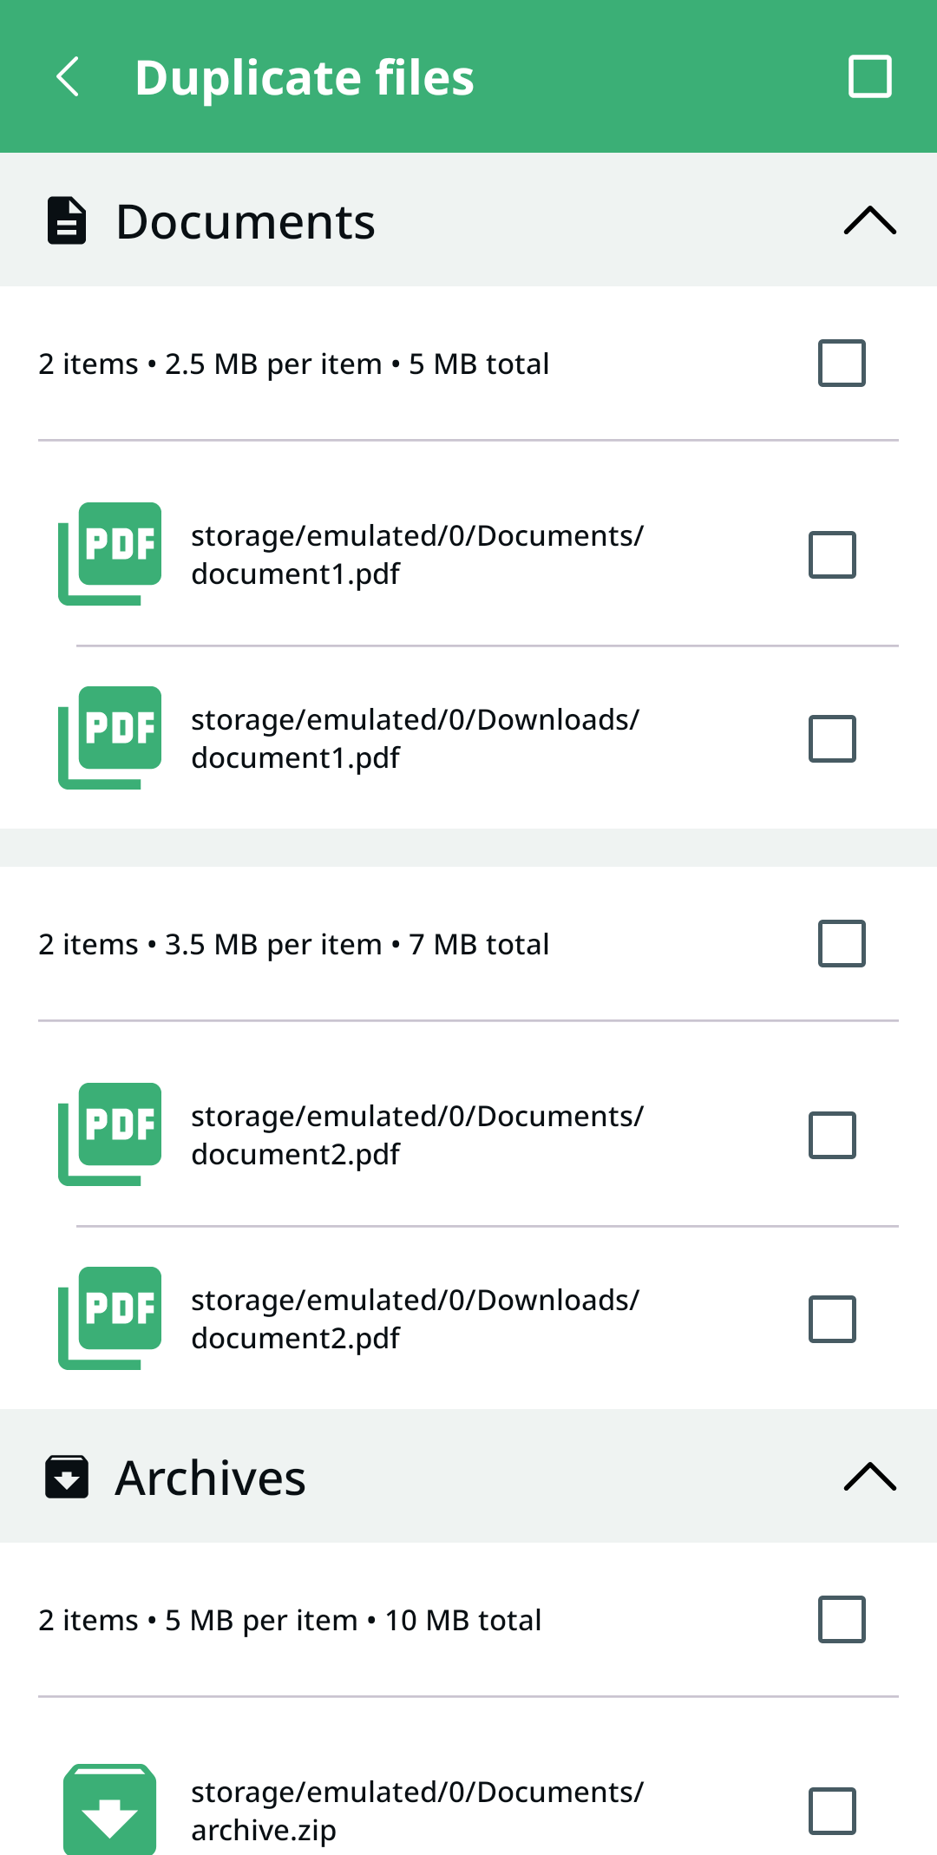Image resolution: width=937 pixels, height=1855 pixels.
Task: Click PDF icon for Downloads/document2.pdf
Action: click(110, 1318)
